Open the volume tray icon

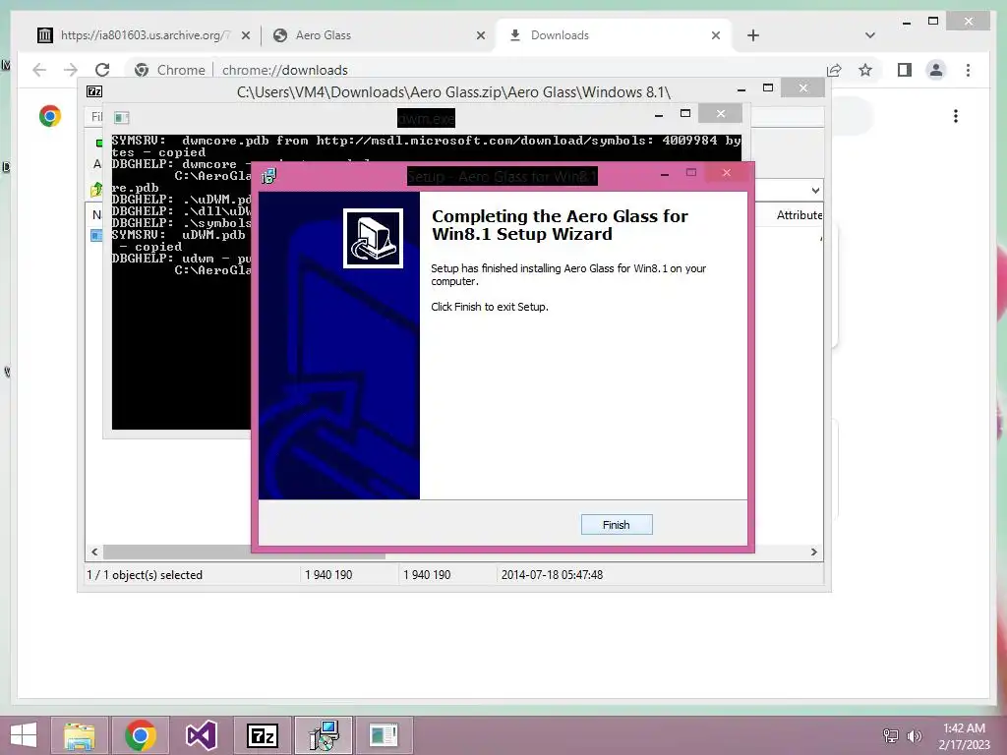[x=914, y=736]
